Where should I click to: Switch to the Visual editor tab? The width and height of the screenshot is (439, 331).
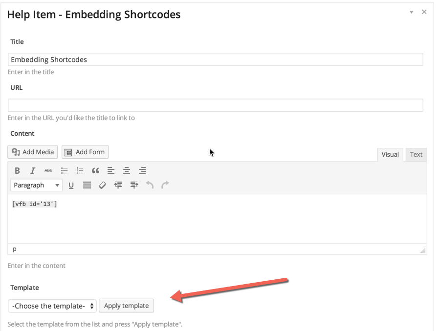click(x=390, y=155)
